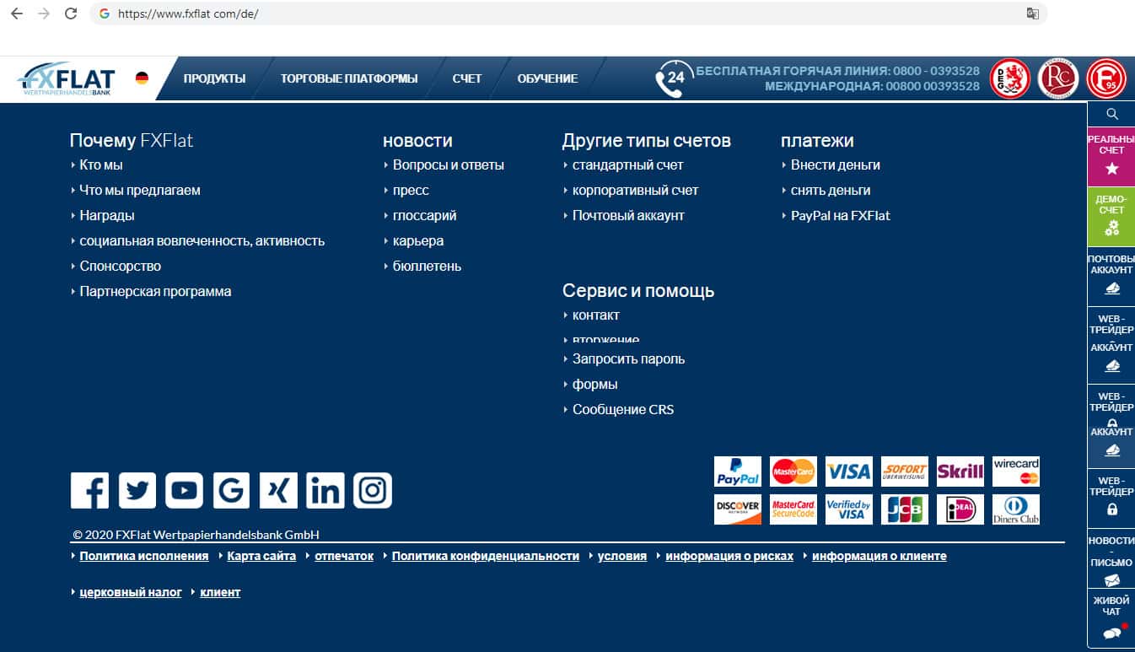Open the ПРОДУКТЫ menu
This screenshot has width=1135, height=652.
tap(214, 78)
